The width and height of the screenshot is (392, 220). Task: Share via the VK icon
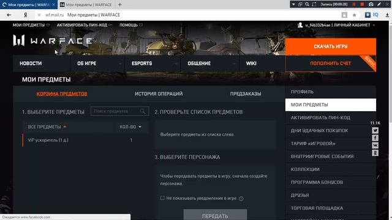pos(375,145)
